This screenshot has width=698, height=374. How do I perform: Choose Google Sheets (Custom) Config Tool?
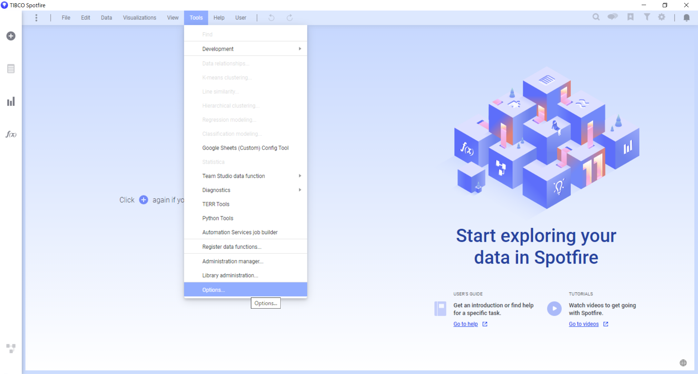[x=245, y=148]
